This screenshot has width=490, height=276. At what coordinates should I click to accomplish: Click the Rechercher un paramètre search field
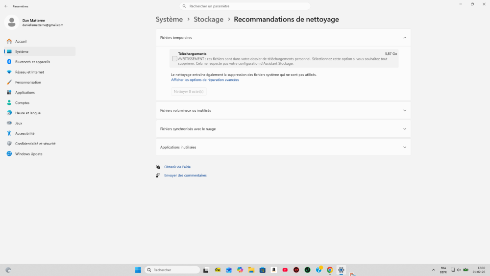(245, 6)
